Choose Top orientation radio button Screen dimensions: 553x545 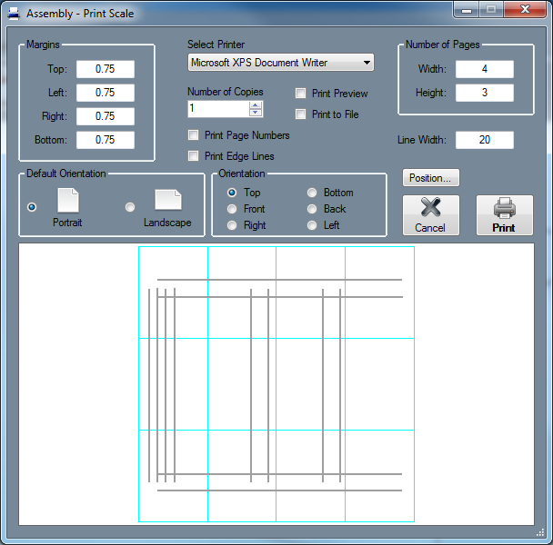click(x=232, y=193)
